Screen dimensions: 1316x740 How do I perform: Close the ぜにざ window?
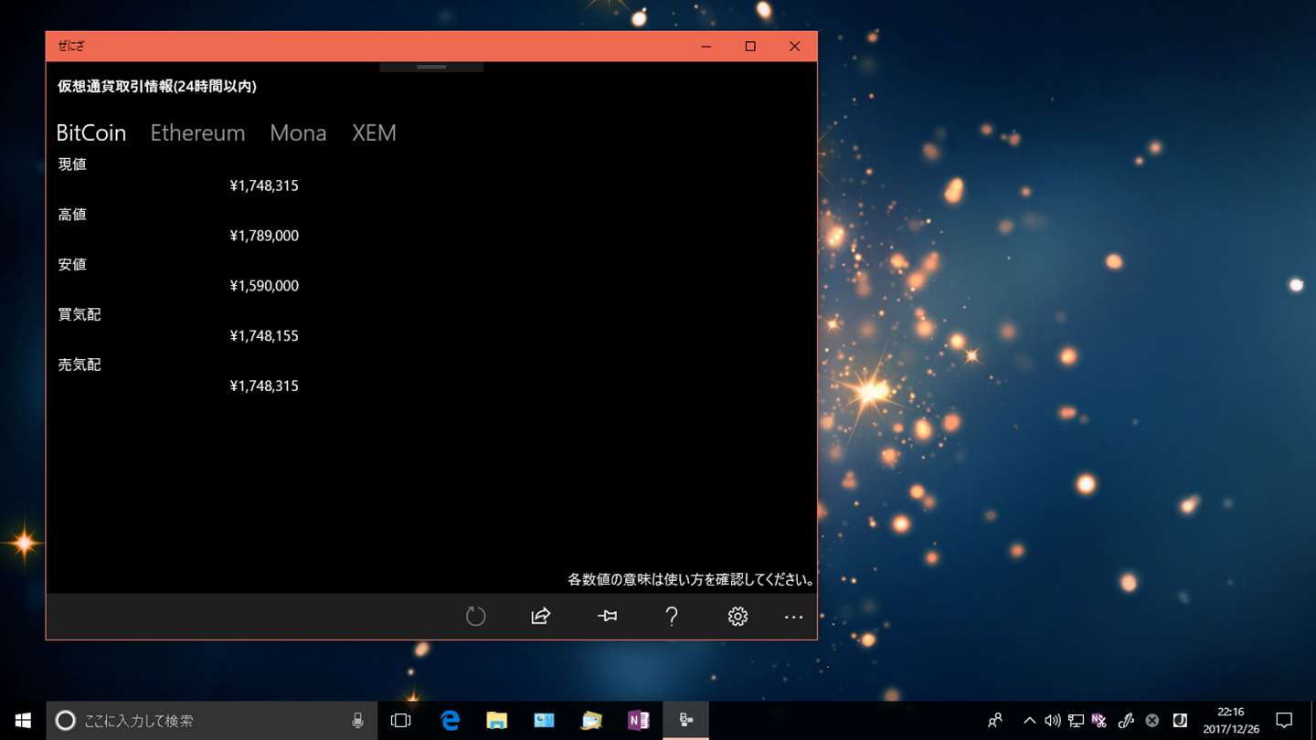click(794, 47)
